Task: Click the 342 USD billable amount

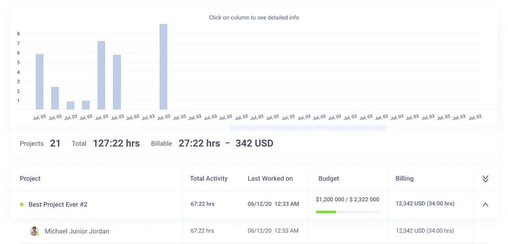Action: (x=254, y=143)
